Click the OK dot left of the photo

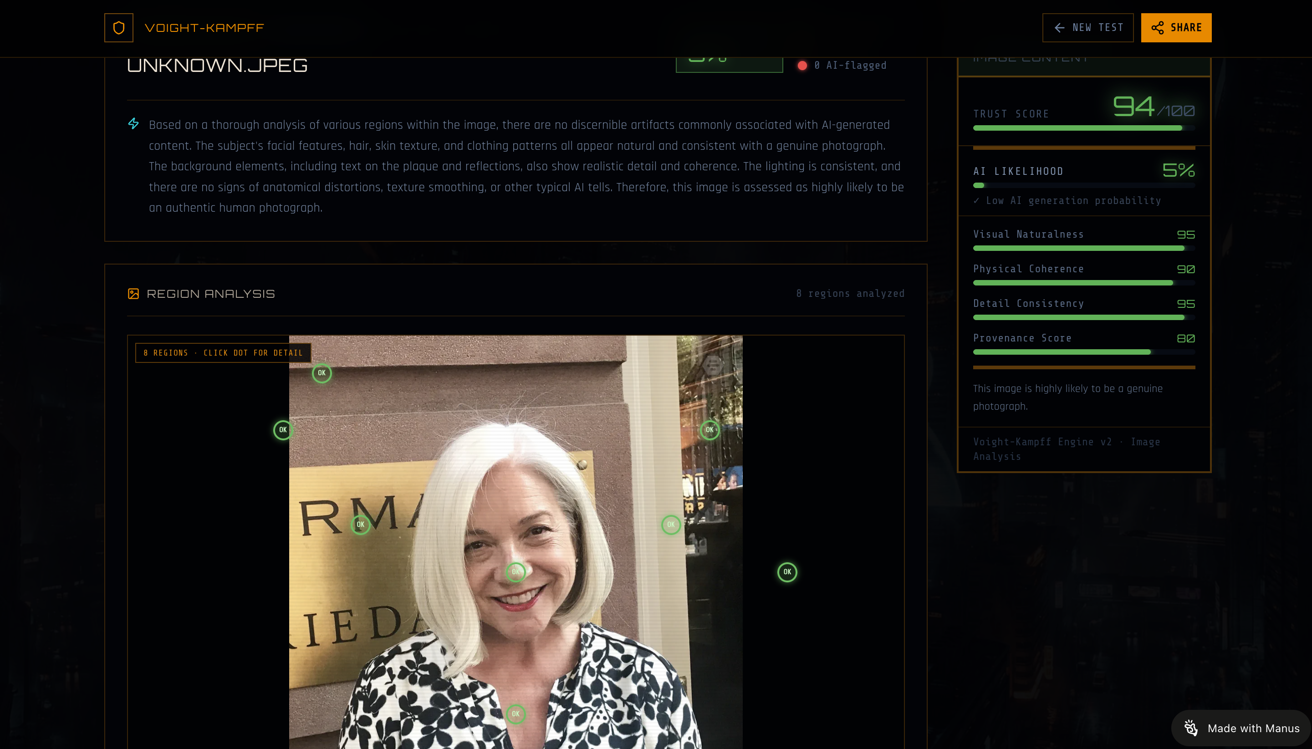coord(283,430)
